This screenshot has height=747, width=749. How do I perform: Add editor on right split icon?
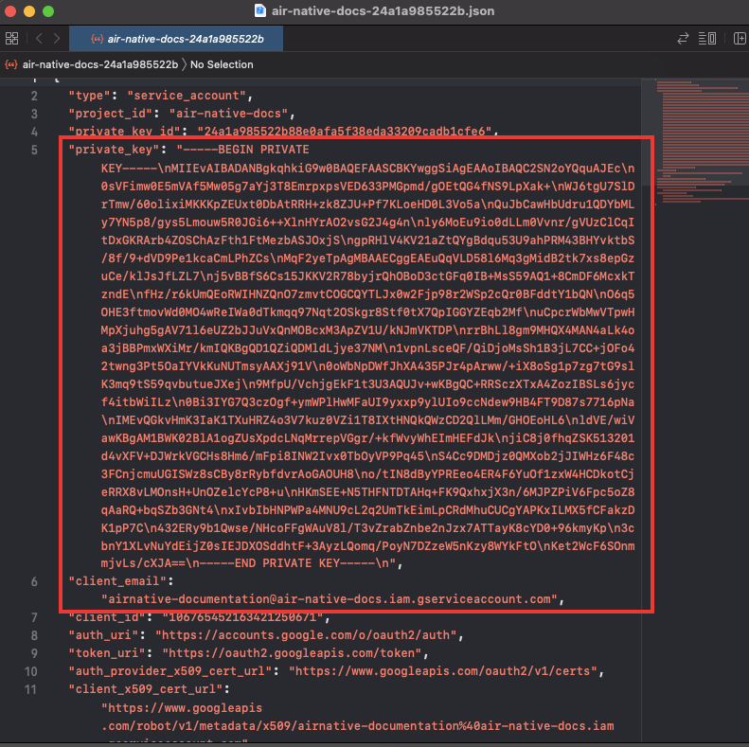point(740,38)
